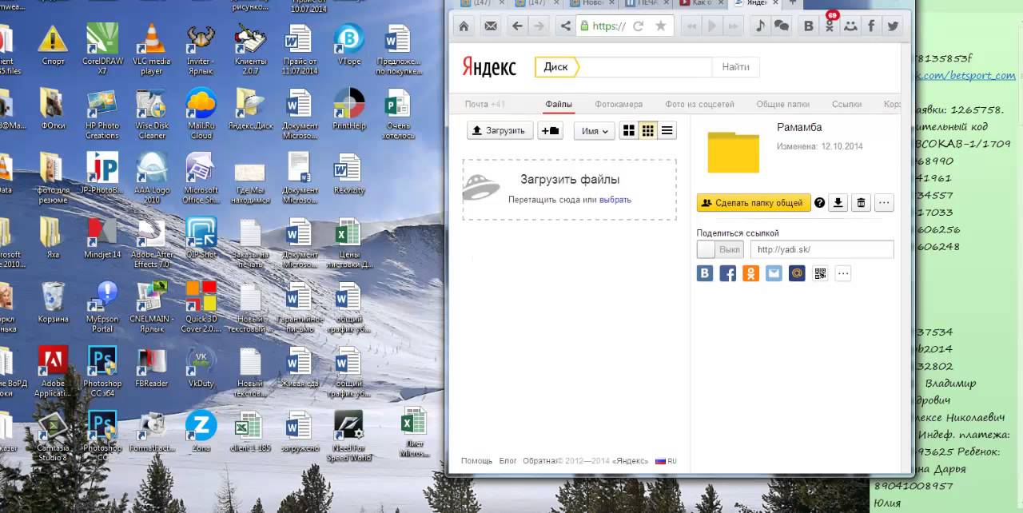This screenshot has height=513, width=1023.
Task: Open the Общие папки tab
Action: click(782, 104)
